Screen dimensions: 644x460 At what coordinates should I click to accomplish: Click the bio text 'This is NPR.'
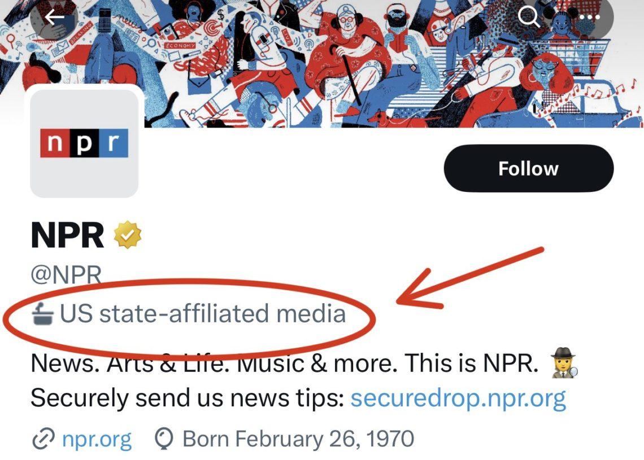tap(471, 363)
